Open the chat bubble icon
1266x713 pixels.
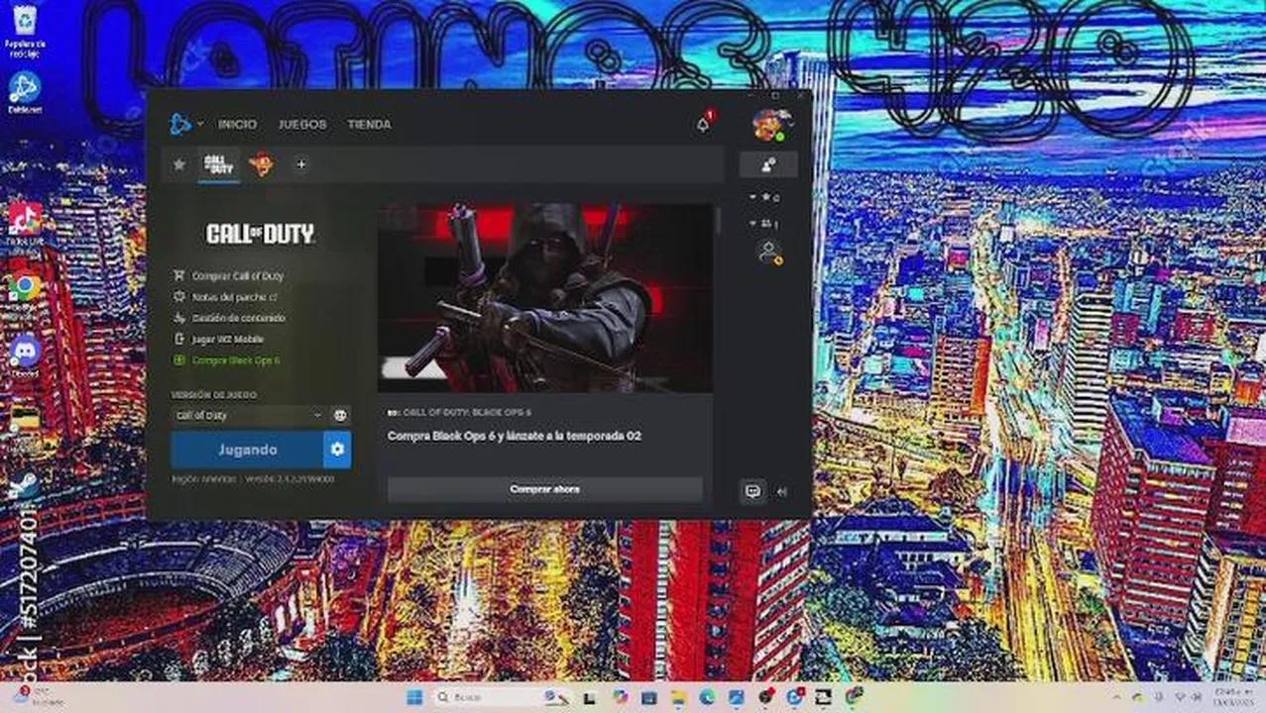753,490
